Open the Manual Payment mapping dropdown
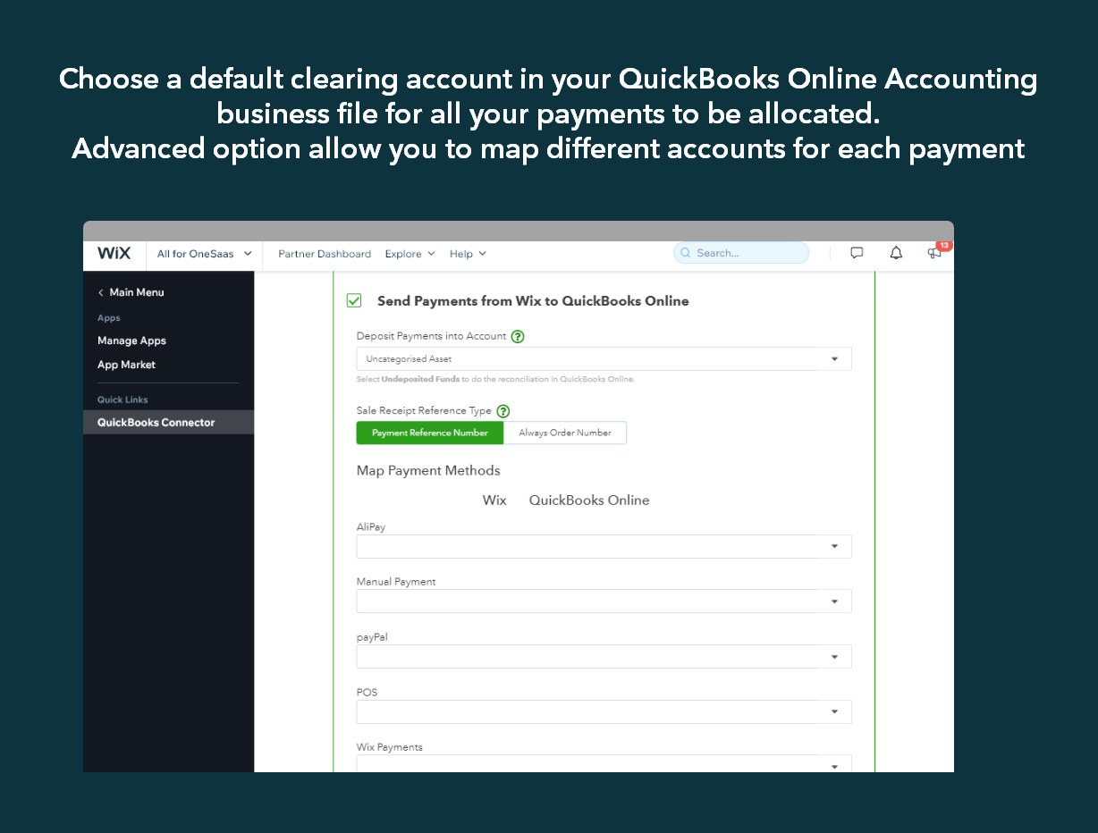 pyautogui.click(x=604, y=601)
